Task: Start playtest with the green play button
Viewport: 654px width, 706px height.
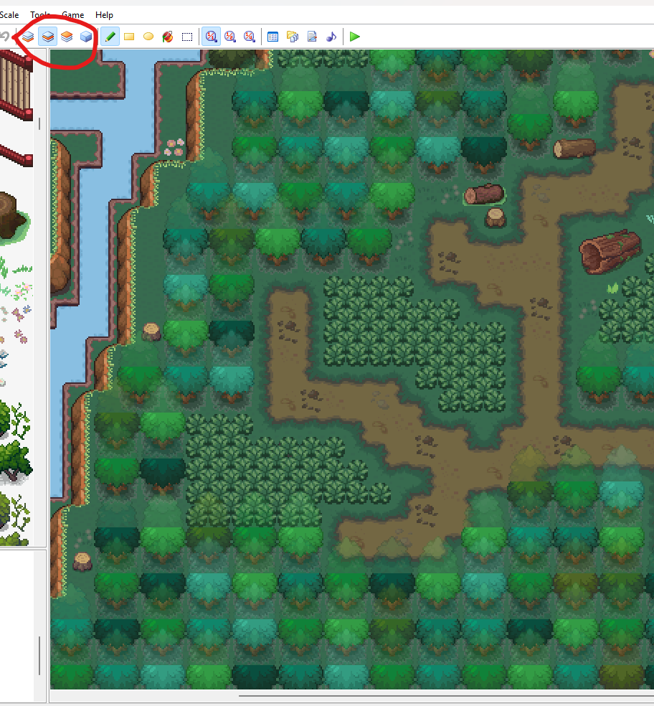Action: 355,37
